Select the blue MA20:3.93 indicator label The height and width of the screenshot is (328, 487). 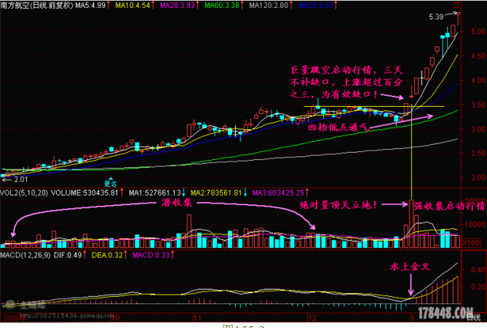(315, 5)
